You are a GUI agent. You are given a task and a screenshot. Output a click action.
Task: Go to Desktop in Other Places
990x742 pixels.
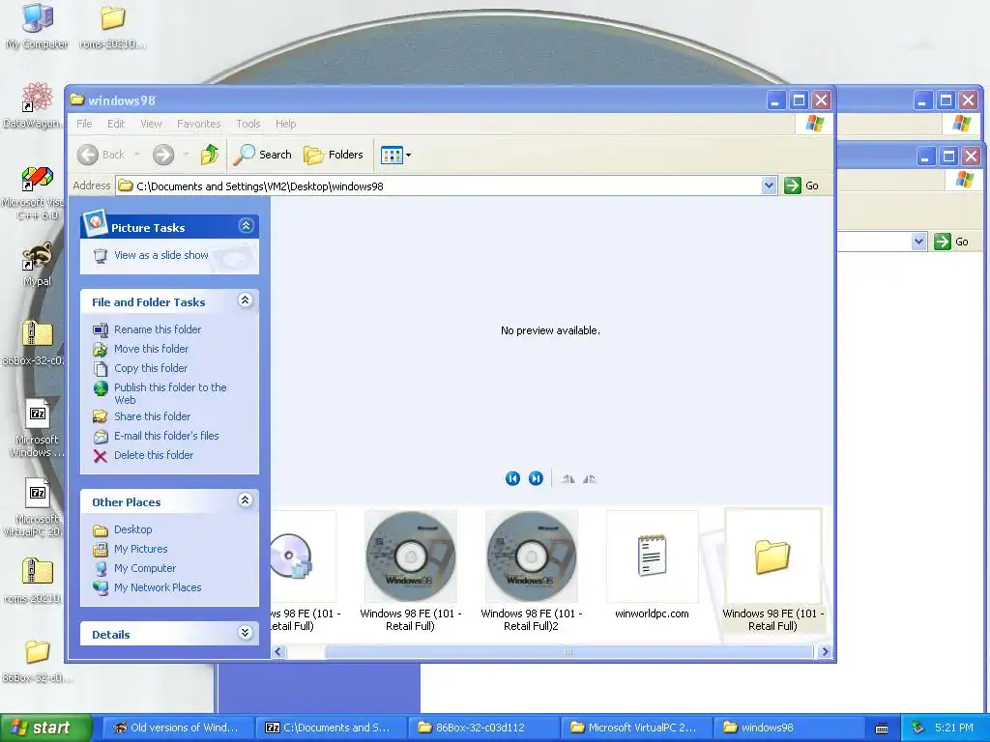click(132, 529)
